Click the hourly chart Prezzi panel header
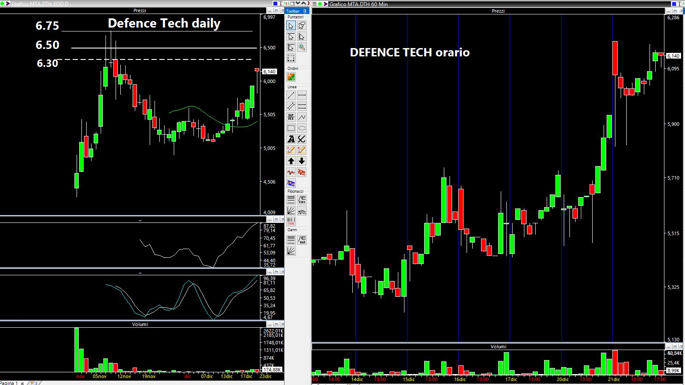This screenshot has height=385, width=685. pos(498,11)
